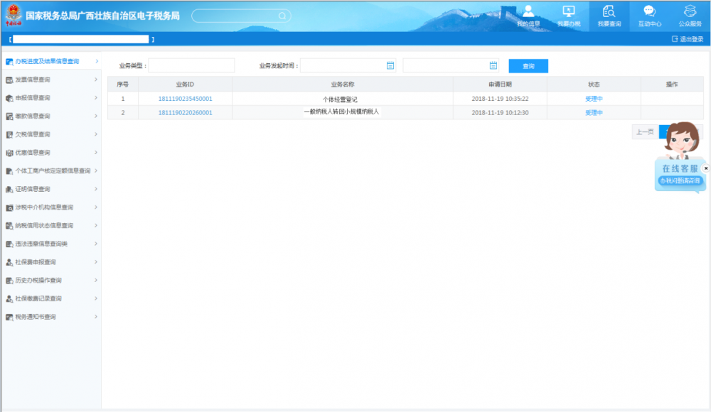Open the 我要办税 section icon
The image size is (711, 412).
[568, 16]
